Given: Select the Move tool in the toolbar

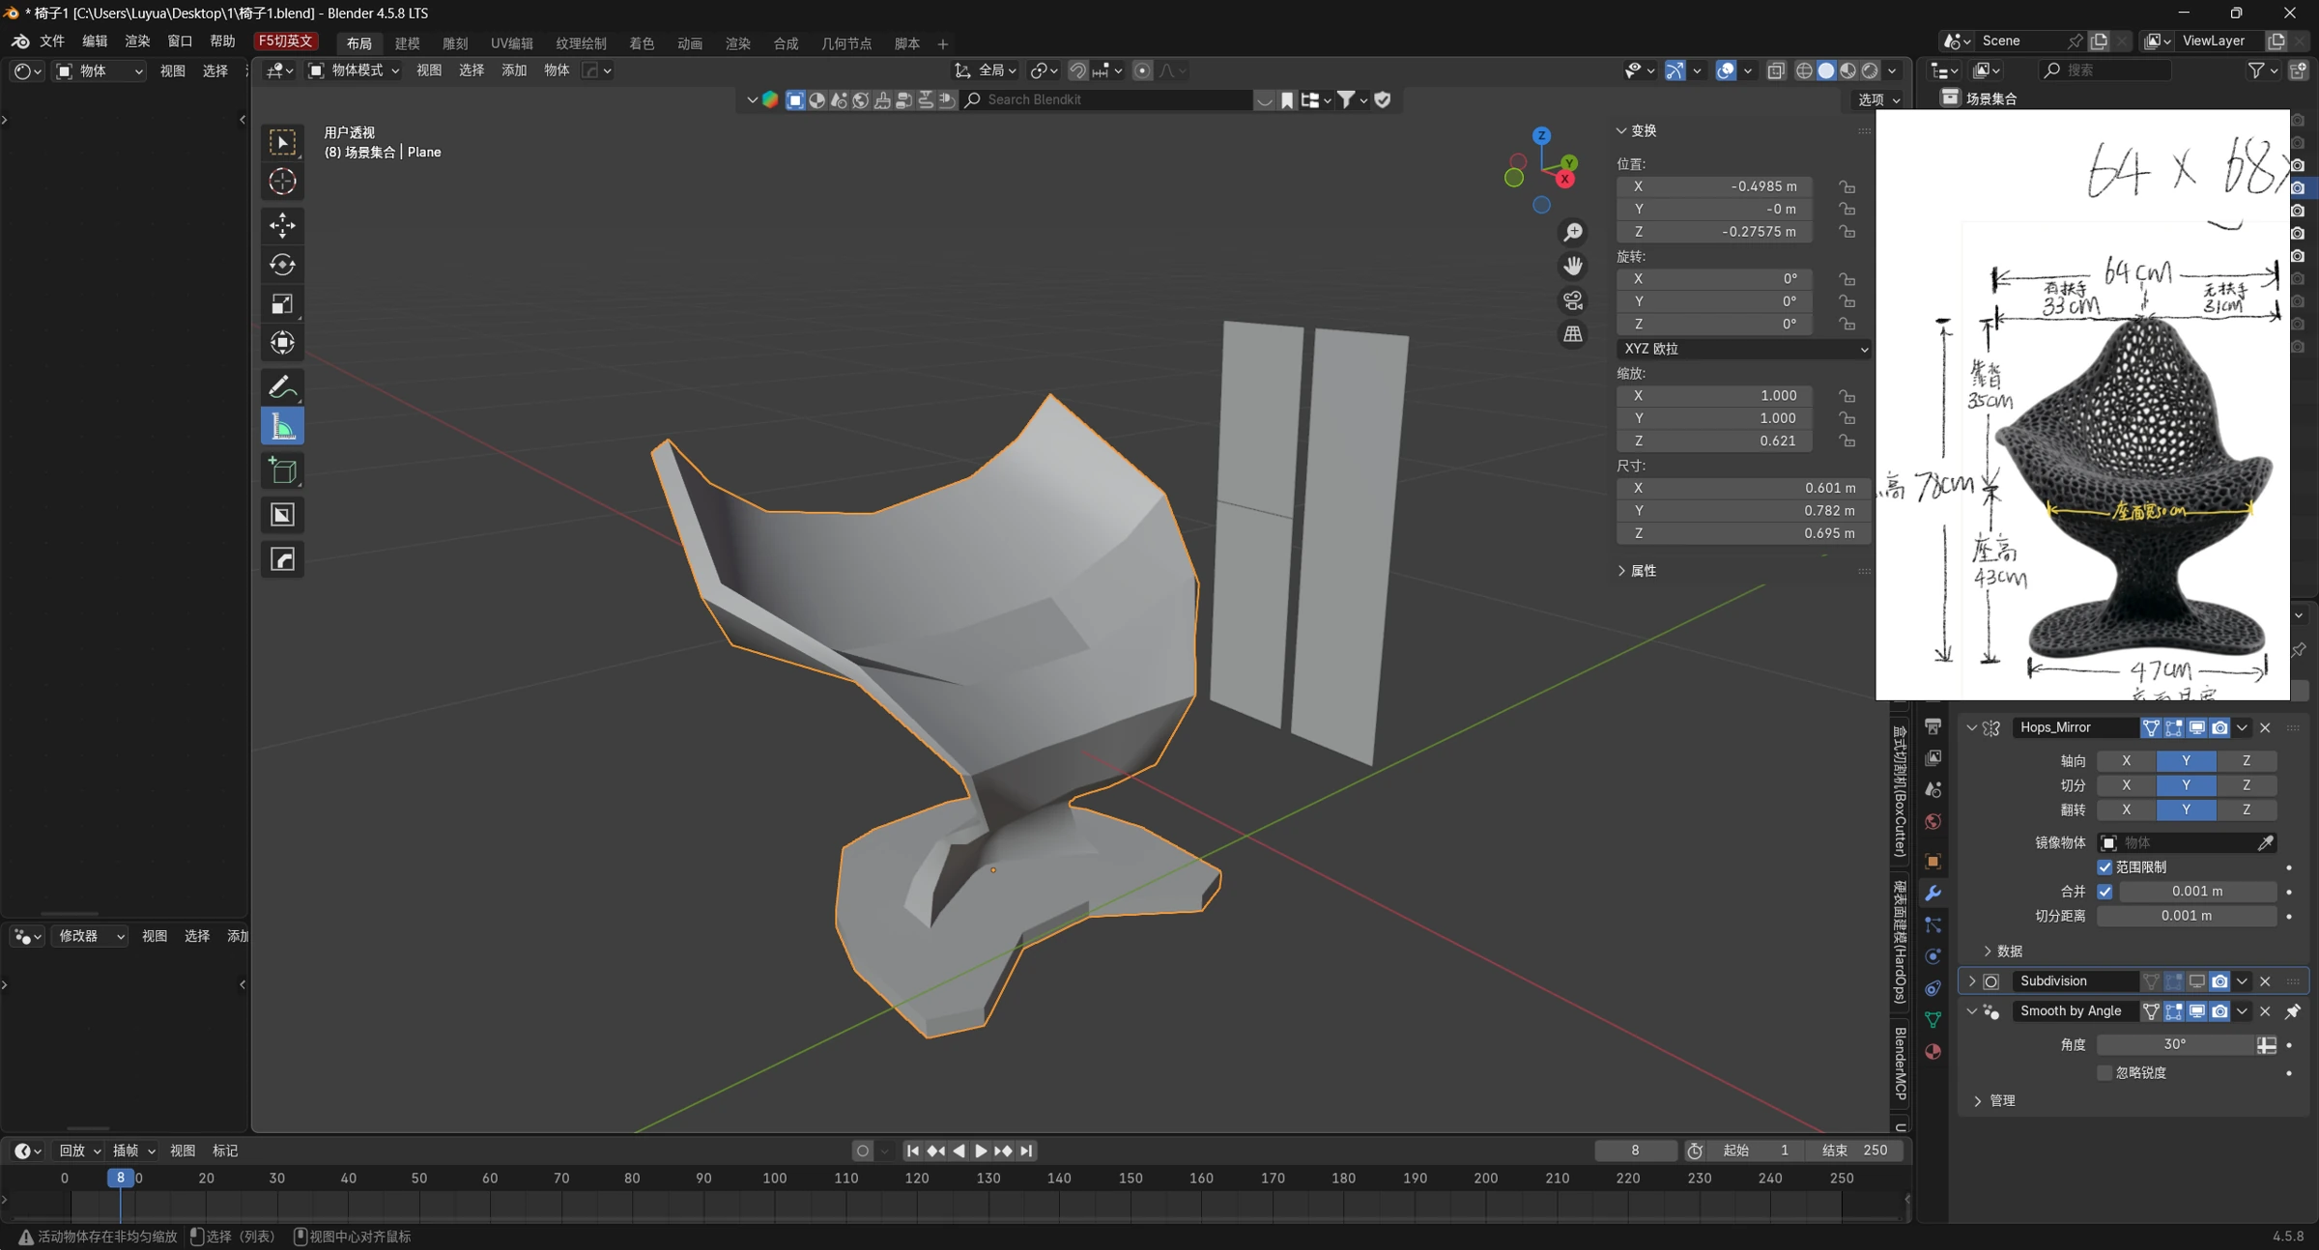Looking at the screenshot, I should pos(282,225).
